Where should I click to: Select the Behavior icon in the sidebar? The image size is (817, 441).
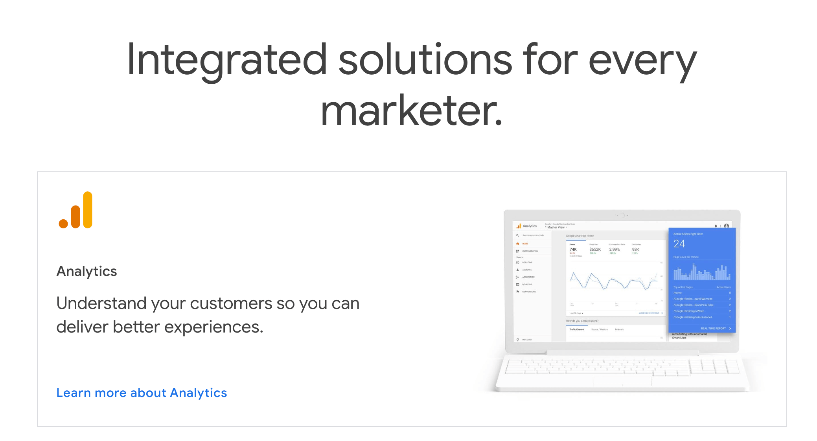[517, 285]
